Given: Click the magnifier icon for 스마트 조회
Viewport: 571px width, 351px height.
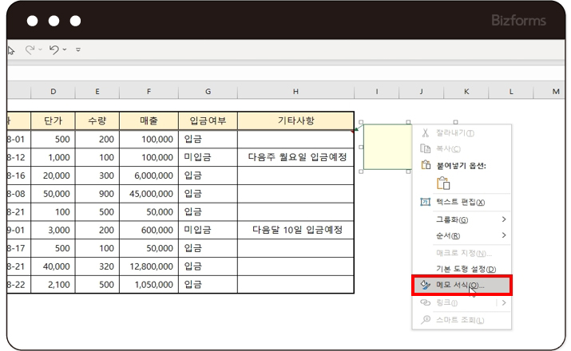Looking at the screenshot, I should point(426,320).
